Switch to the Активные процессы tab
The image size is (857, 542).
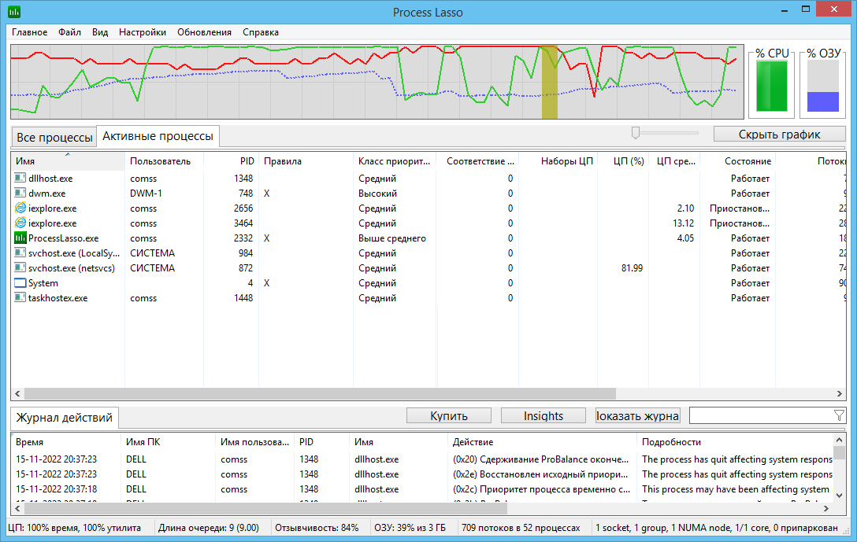(x=158, y=136)
